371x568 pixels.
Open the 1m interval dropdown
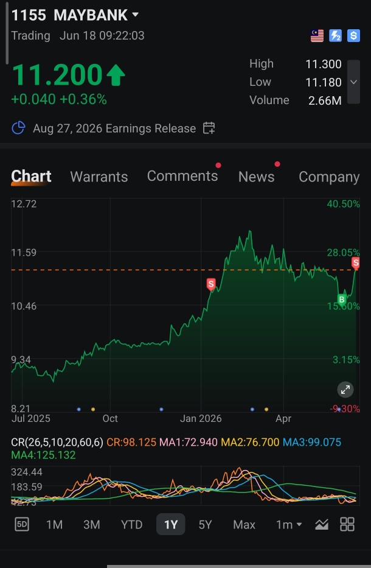tap(289, 525)
